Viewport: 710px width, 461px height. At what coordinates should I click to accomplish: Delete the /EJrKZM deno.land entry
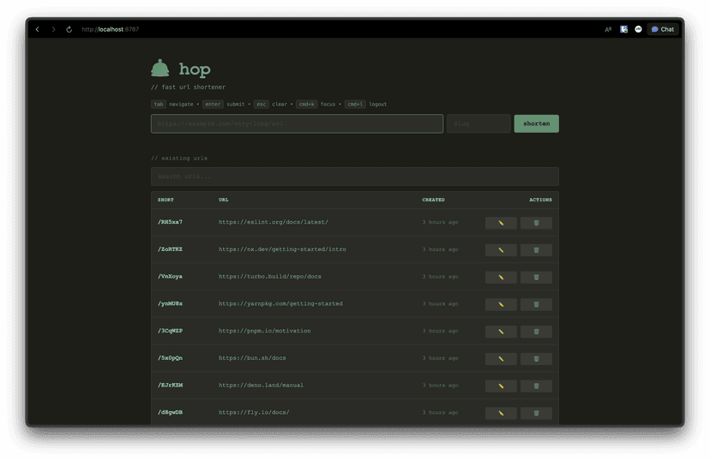(536, 386)
